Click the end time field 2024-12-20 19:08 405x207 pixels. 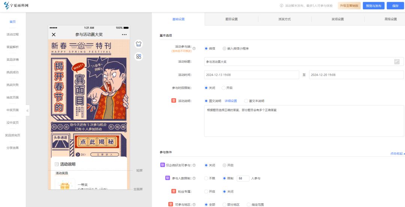[356, 75]
